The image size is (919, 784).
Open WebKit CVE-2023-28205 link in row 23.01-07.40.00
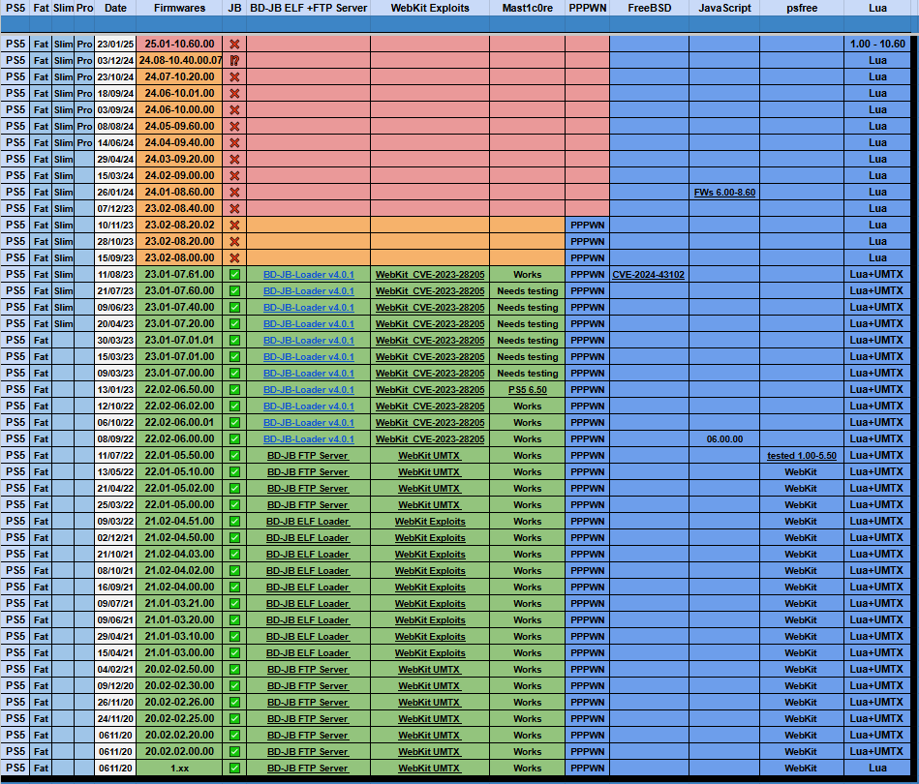click(x=430, y=307)
